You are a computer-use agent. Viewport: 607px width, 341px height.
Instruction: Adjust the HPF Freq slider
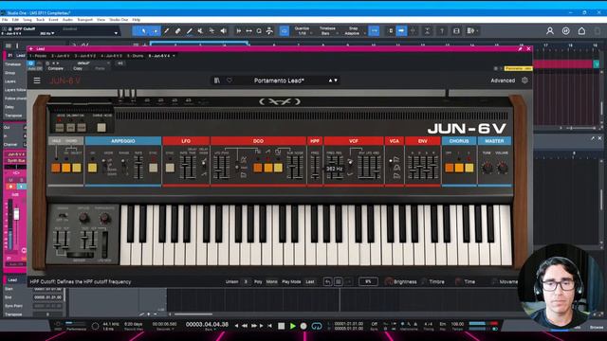(x=315, y=167)
